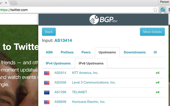The height and width of the screenshot is (106, 170).
Task: Open the AS2914 link
Action: point(60,73)
